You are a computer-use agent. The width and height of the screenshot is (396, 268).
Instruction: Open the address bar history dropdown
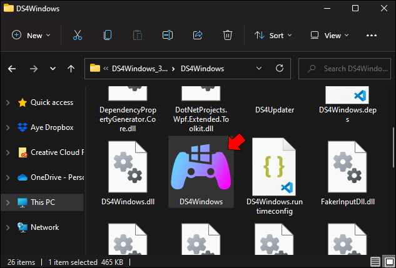coord(259,68)
